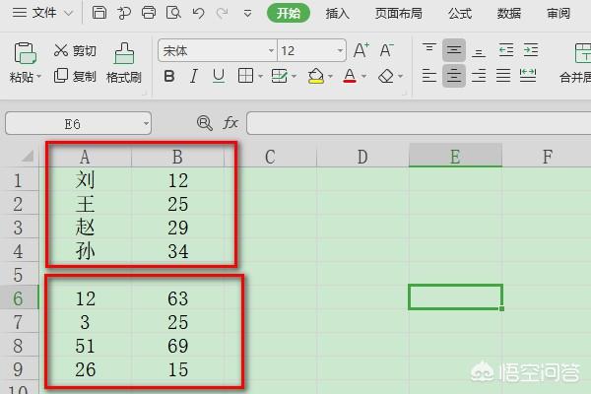Expand the Paste (粘贴) options arrow
Screen dimensions: 591x394
point(38,77)
